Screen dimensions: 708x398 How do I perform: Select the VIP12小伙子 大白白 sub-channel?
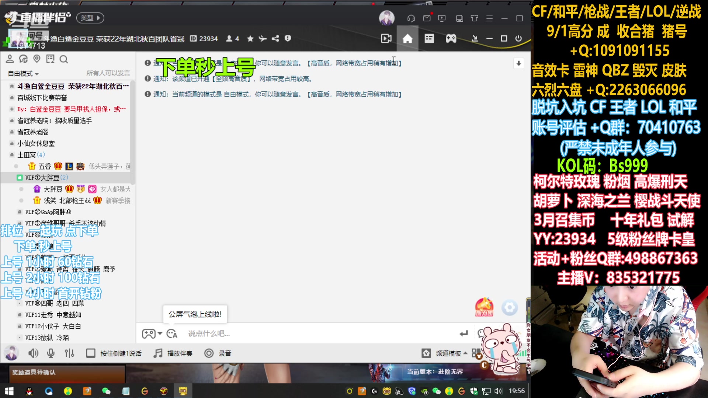(x=53, y=326)
